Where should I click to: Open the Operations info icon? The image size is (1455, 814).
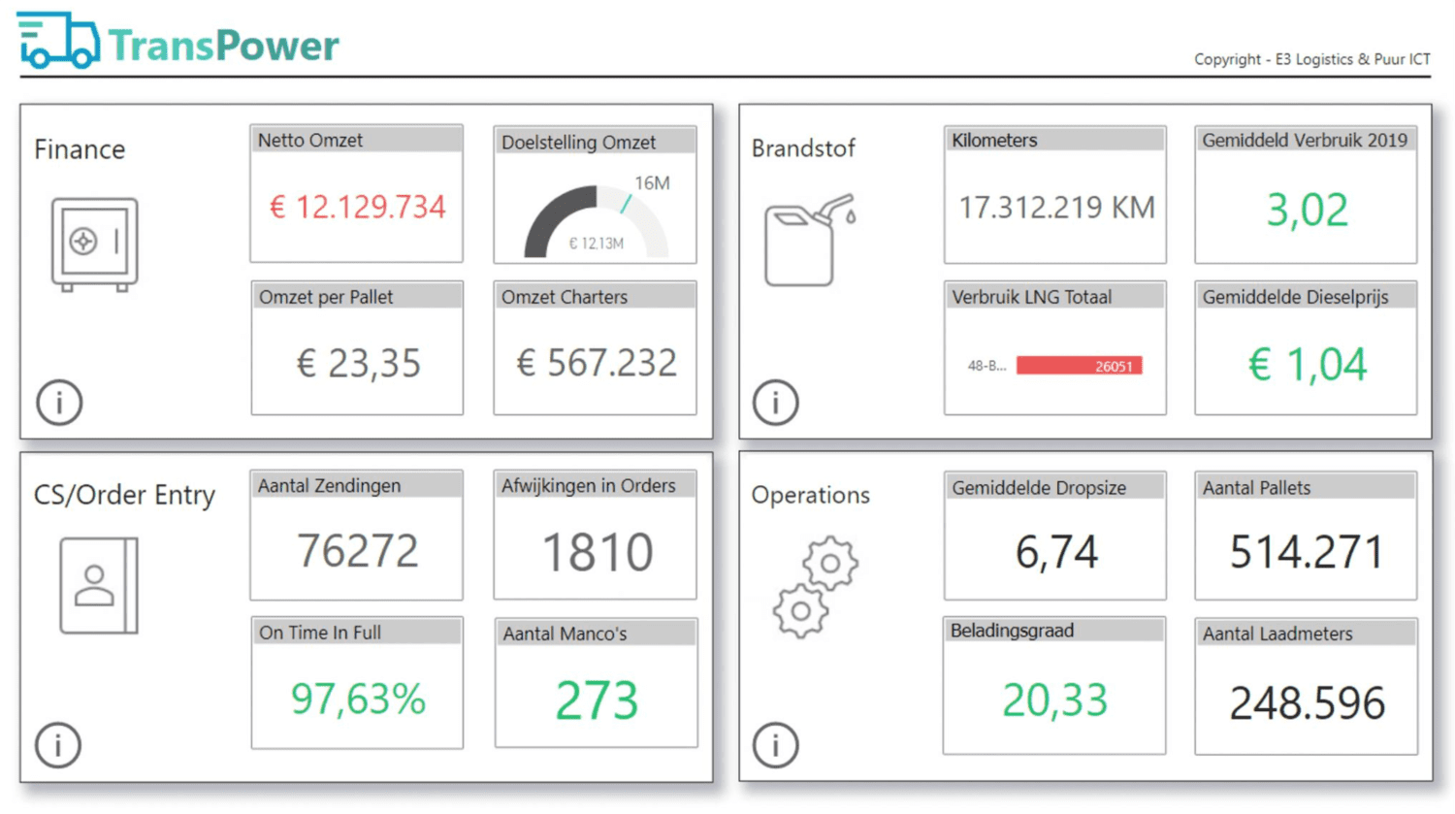[775, 745]
